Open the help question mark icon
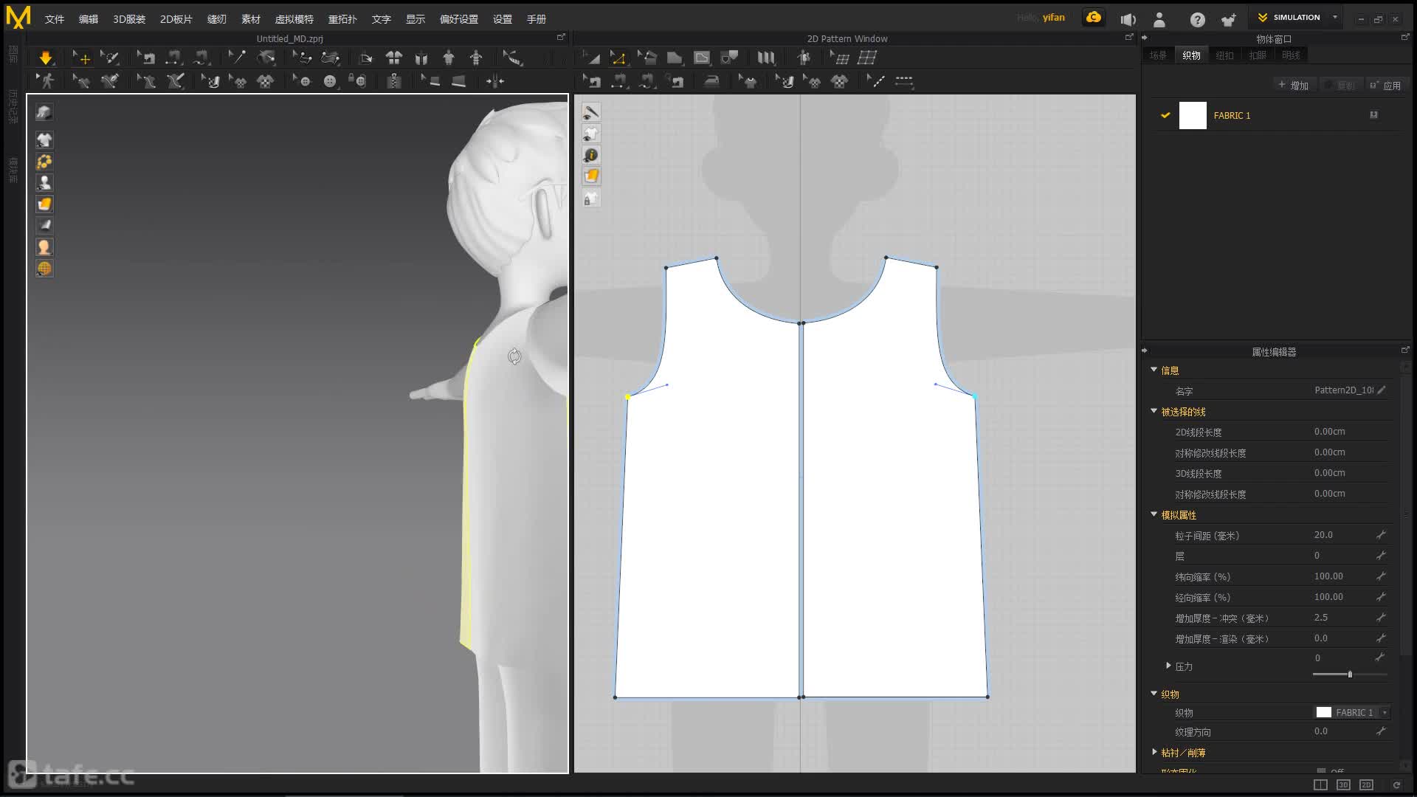This screenshot has width=1417, height=797. tap(1197, 20)
